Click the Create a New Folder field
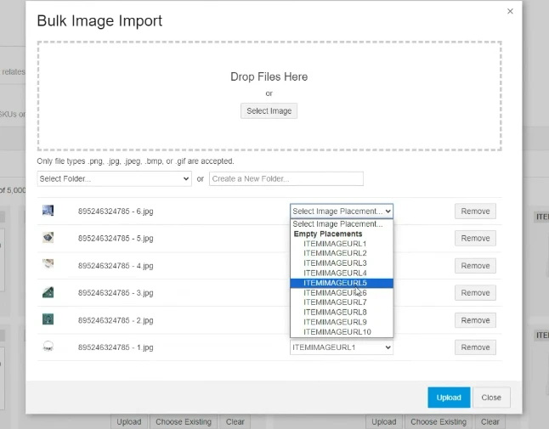The image size is (549, 429). tap(286, 179)
